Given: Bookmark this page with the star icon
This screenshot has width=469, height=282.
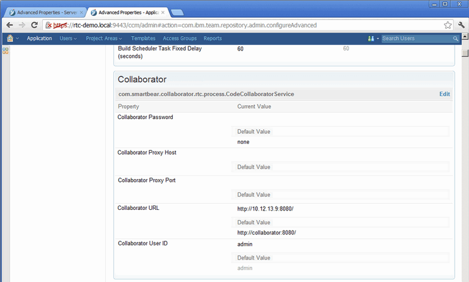Looking at the screenshot, I should click(447, 25).
